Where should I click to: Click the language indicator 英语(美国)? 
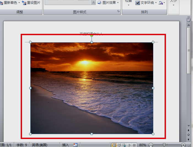(39, 145)
